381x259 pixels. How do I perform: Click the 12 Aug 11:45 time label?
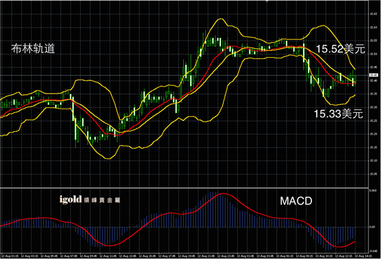[108, 256]
